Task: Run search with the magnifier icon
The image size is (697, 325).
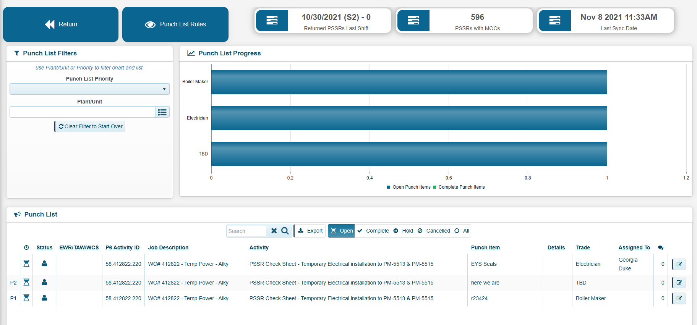Action: pos(285,231)
